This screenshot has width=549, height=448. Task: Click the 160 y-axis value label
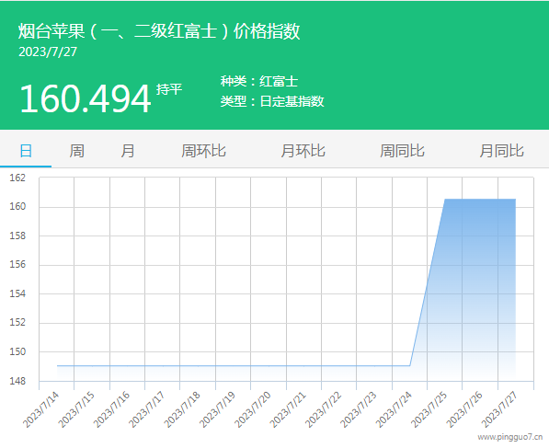(17, 206)
